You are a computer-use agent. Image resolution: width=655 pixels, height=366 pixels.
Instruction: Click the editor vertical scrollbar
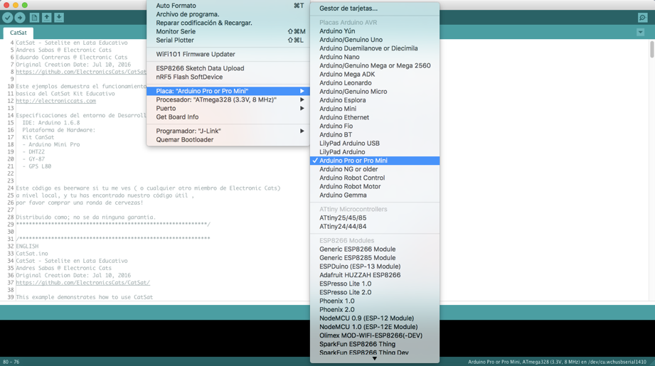652,50
